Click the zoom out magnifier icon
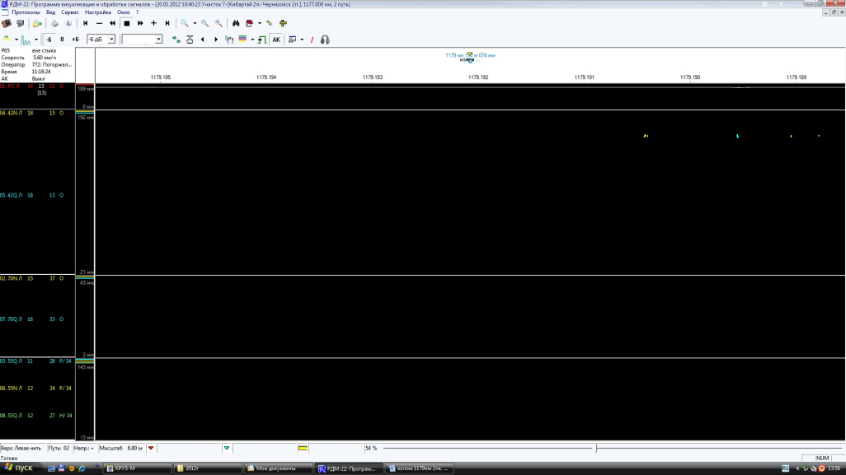 [x=205, y=24]
